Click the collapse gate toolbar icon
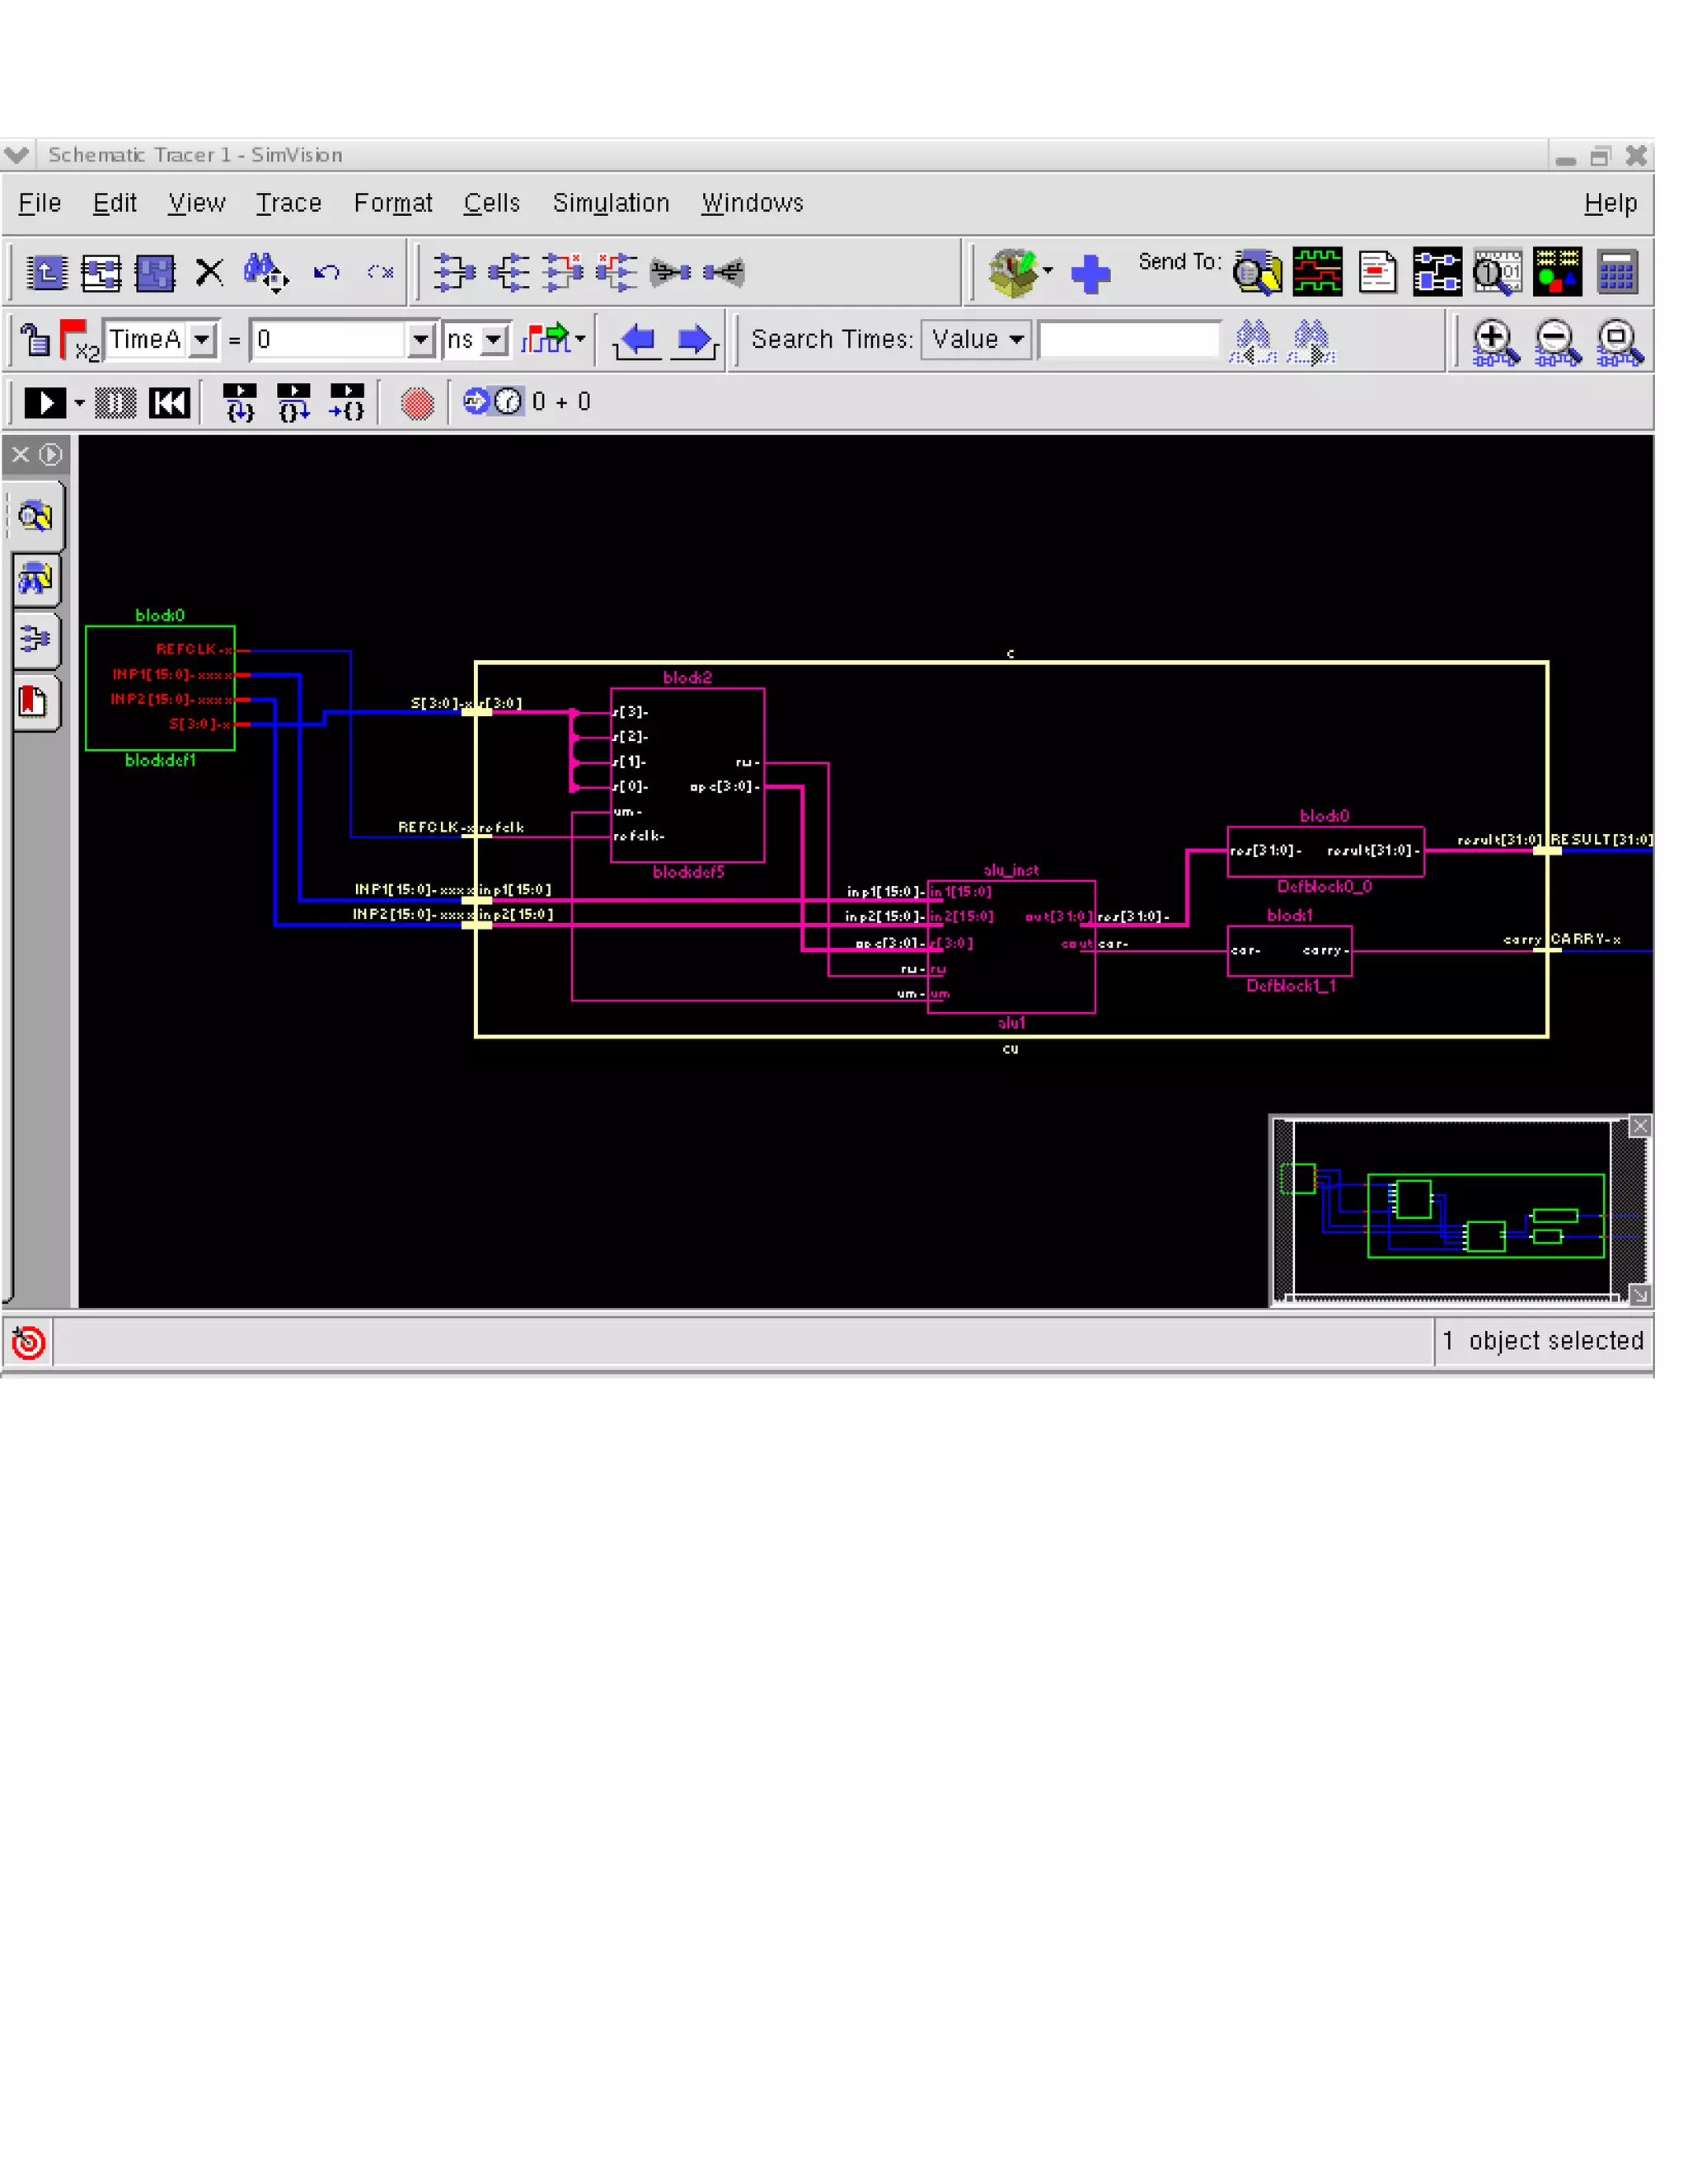 pyautogui.click(x=724, y=272)
